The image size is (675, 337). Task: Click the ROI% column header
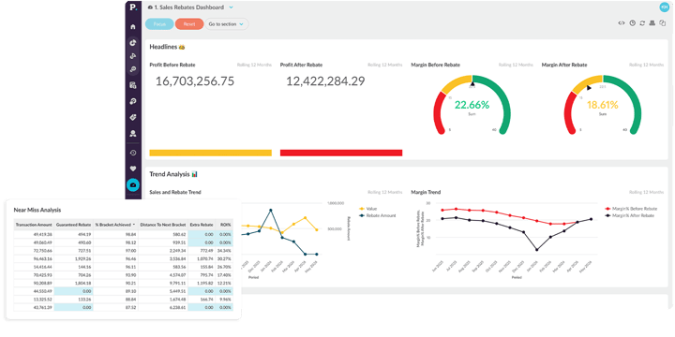(224, 225)
